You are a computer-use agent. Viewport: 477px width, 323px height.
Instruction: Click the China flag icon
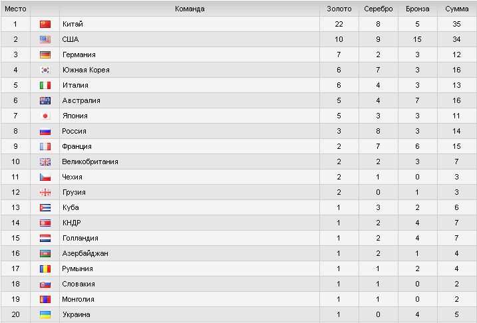[x=45, y=24]
